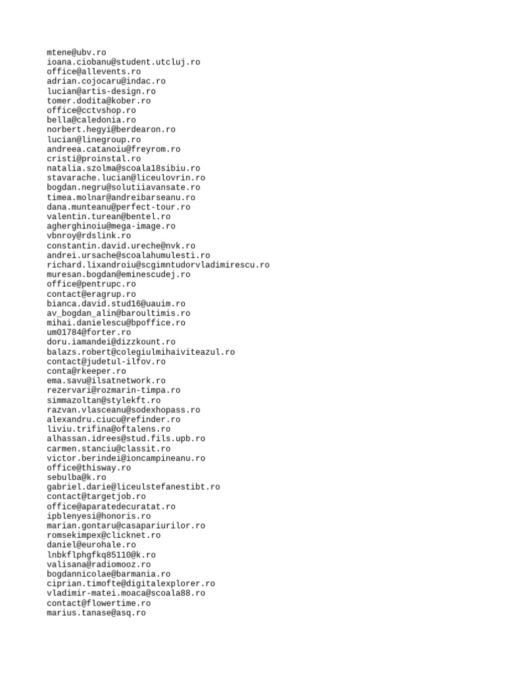505x674 pixels.
Task: Click vladimir-matei.moaca@scoala88.ro email
Action: coord(126,593)
